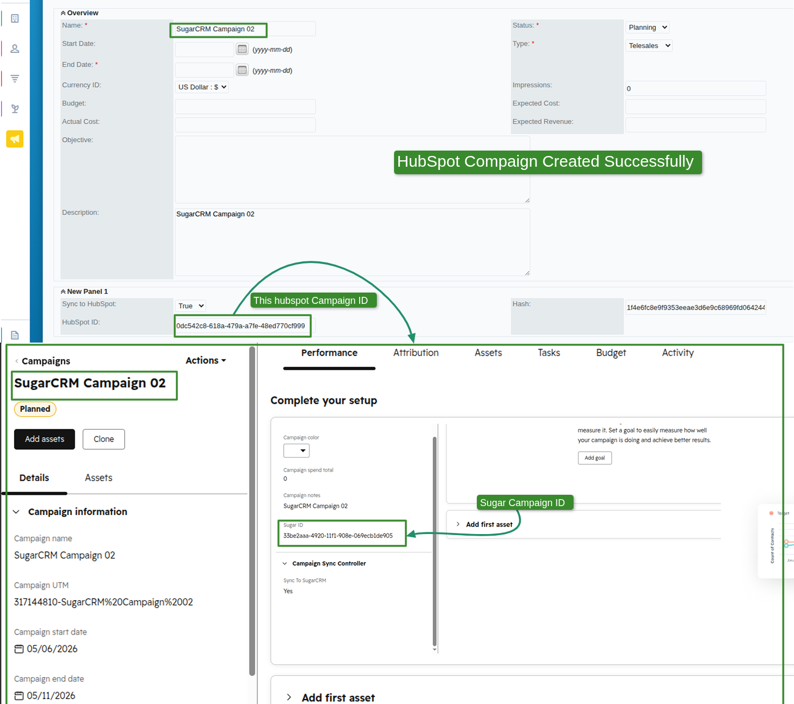The width and height of the screenshot is (794, 704).
Task: Click the Complete your setup heading
Action: pos(324,401)
